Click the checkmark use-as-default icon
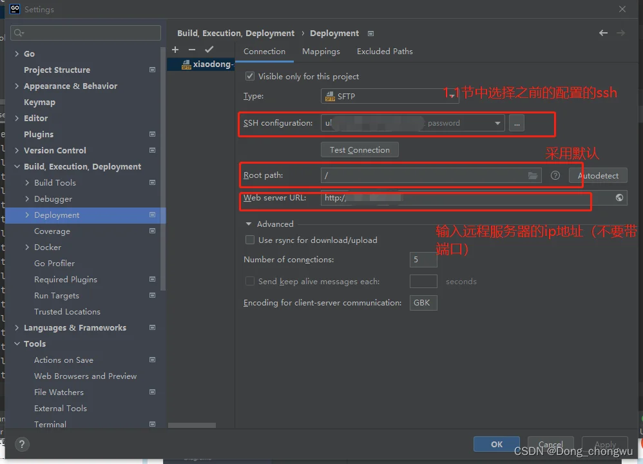 tap(209, 50)
